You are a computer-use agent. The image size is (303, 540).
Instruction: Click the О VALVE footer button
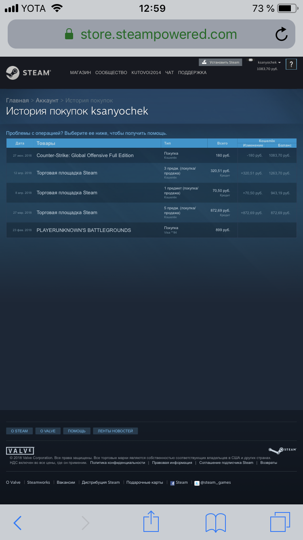coord(48,431)
